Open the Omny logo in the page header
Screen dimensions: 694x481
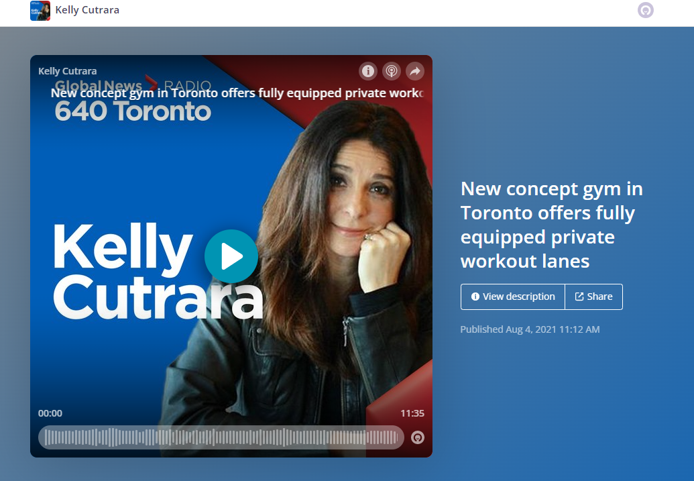point(645,10)
